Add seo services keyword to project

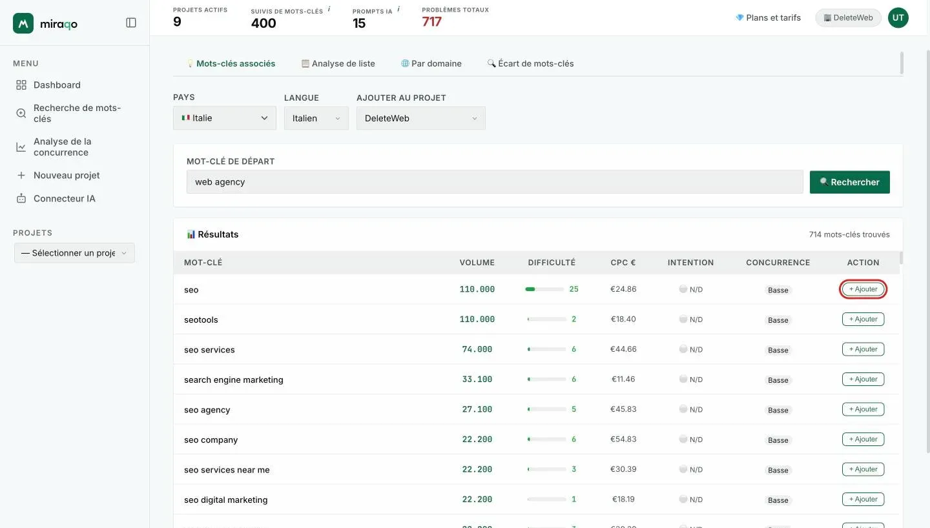point(863,349)
